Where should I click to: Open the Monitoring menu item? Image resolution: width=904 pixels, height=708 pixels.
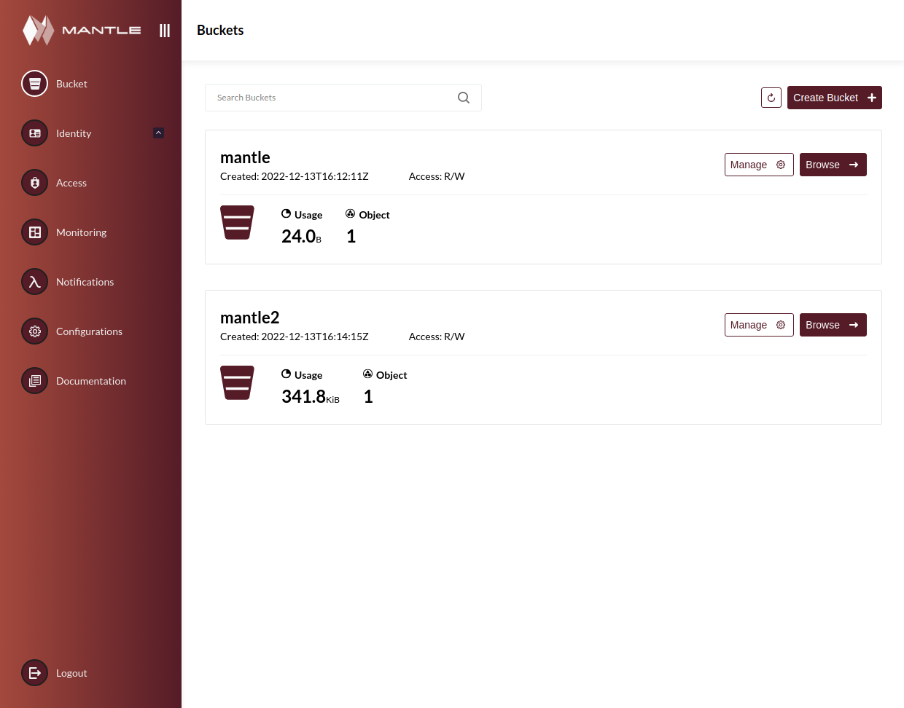tap(81, 232)
